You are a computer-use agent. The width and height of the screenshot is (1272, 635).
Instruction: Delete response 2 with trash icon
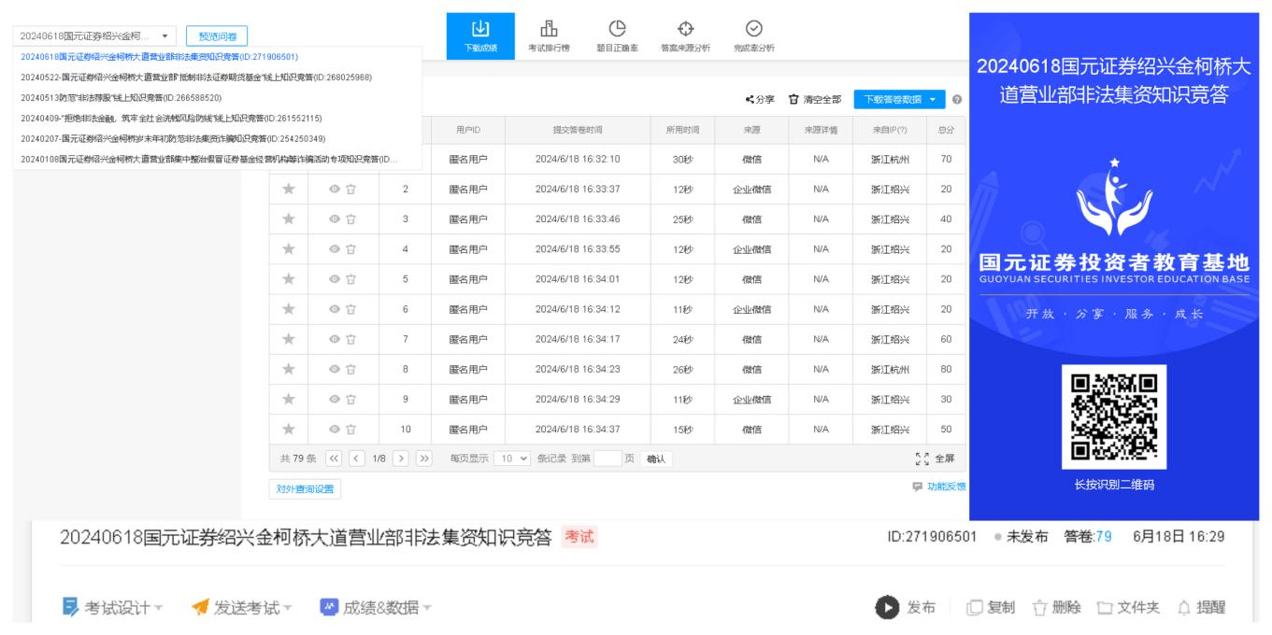(350, 190)
